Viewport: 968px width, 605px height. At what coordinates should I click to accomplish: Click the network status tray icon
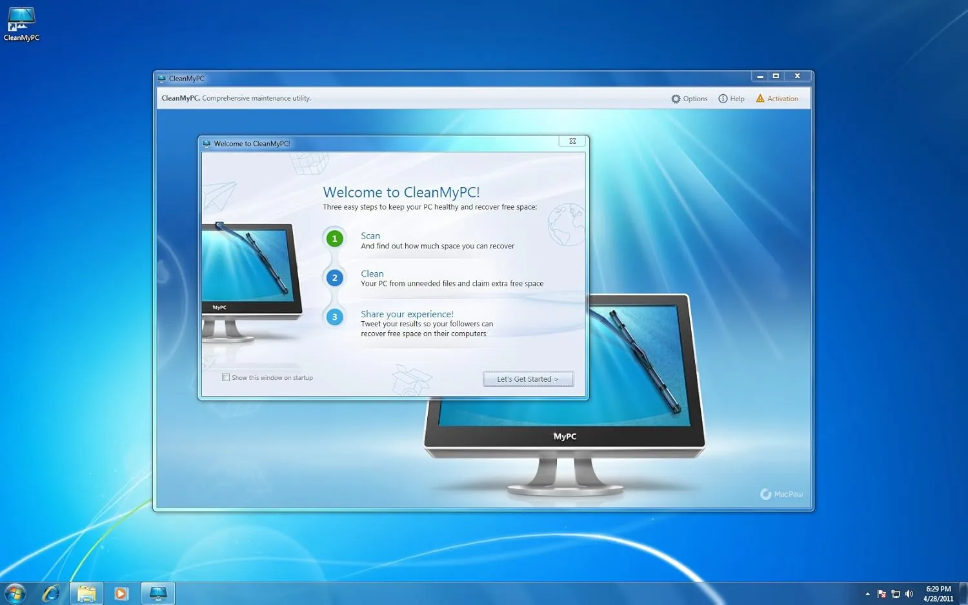(896, 593)
